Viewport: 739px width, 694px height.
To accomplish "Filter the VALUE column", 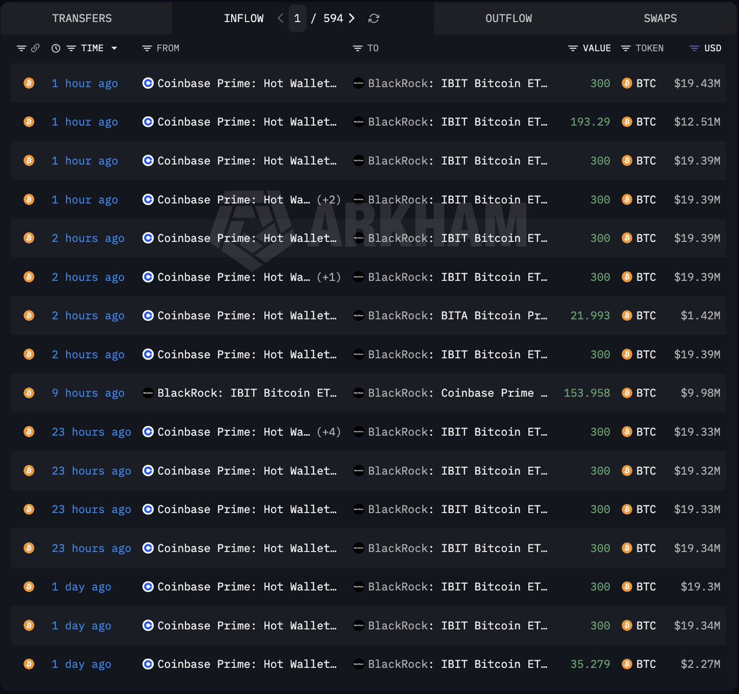I will tap(573, 48).
